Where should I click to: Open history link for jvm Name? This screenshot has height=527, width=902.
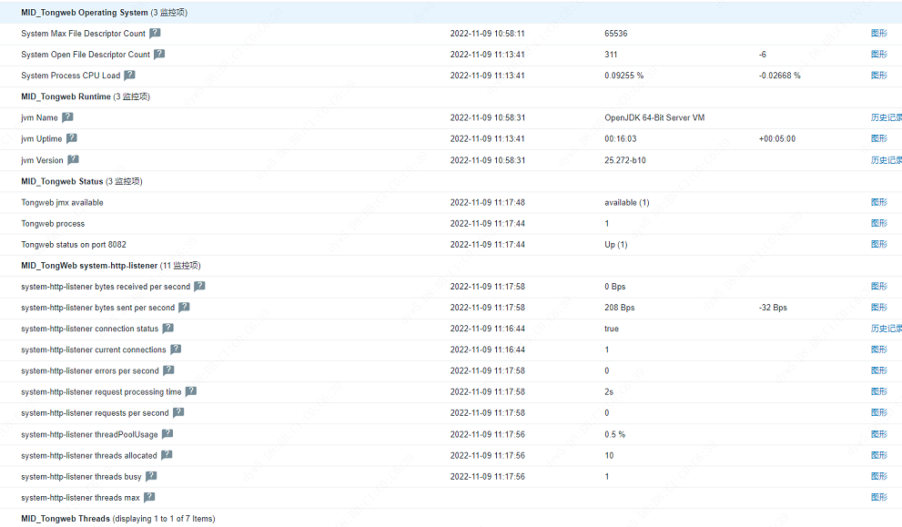pyautogui.click(x=887, y=117)
